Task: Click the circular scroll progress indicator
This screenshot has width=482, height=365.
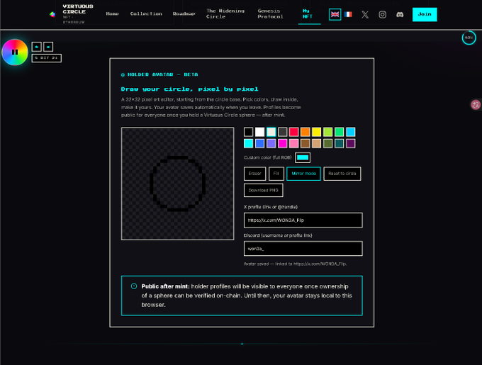Action: coord(469,38)
